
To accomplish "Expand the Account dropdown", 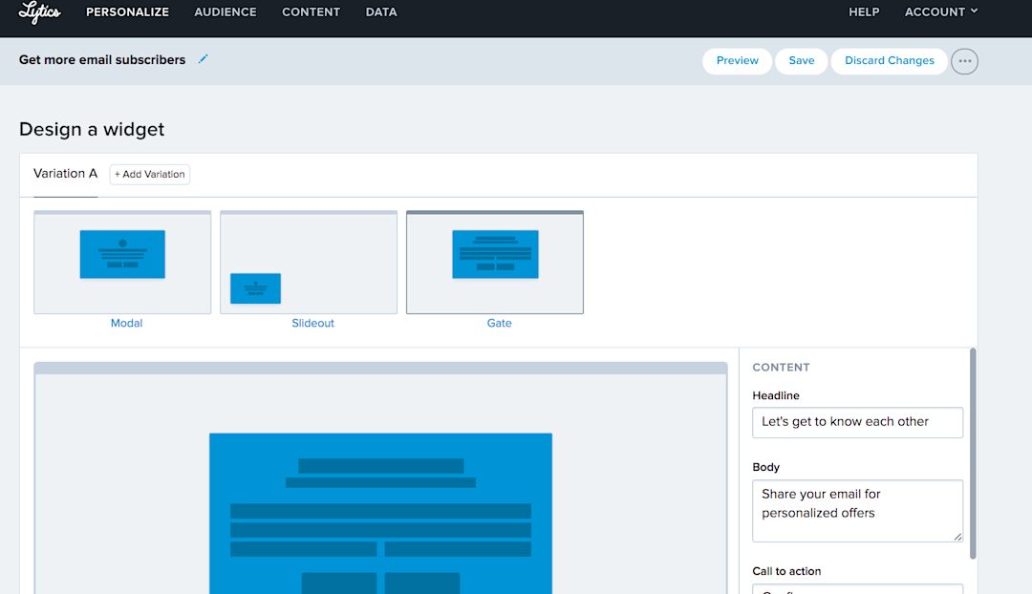I will 941,11.
